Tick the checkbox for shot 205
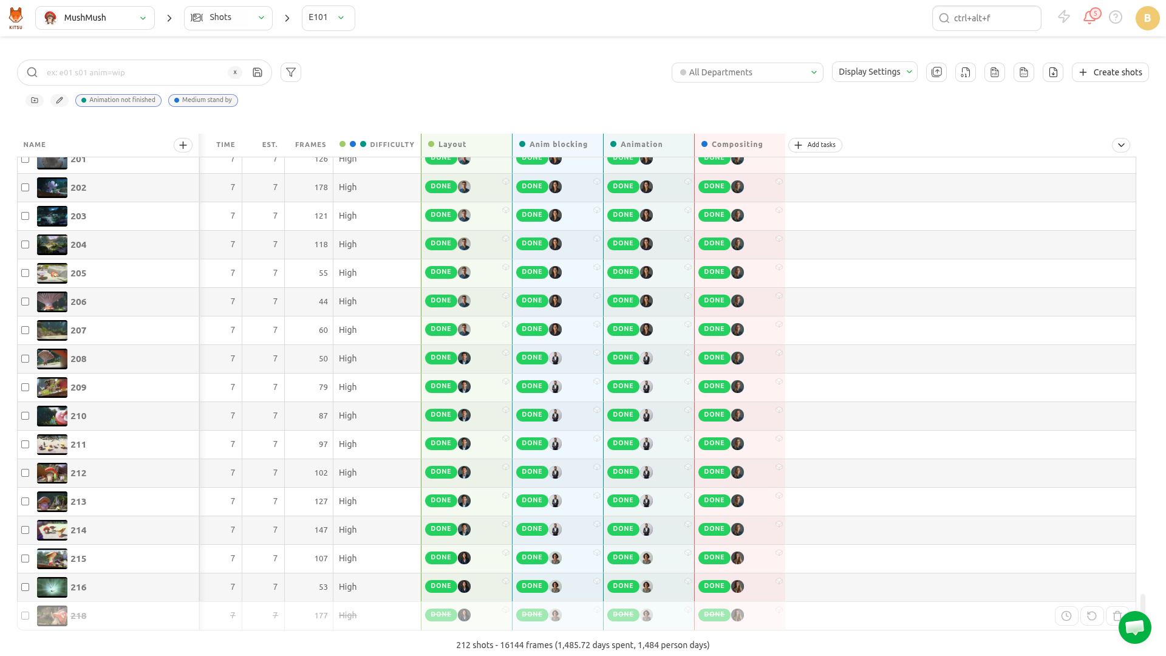 pos(26,273)
